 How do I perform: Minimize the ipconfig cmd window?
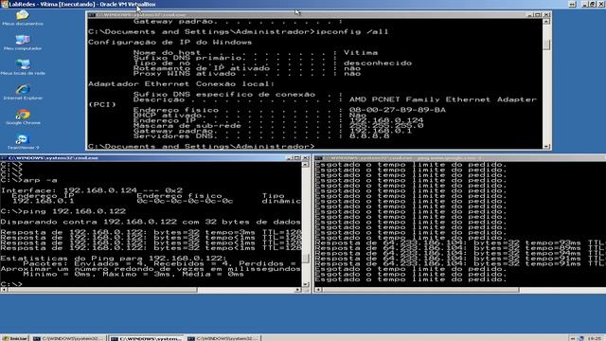[x=530, y=15]
